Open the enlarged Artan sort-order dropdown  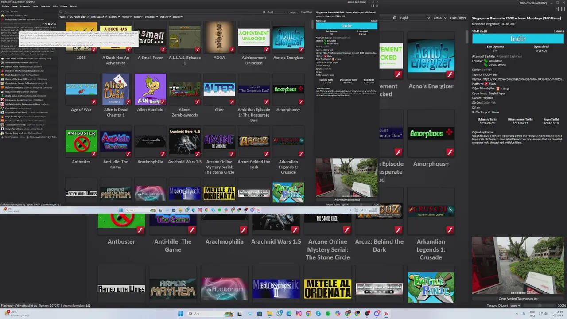coord(440,18)
